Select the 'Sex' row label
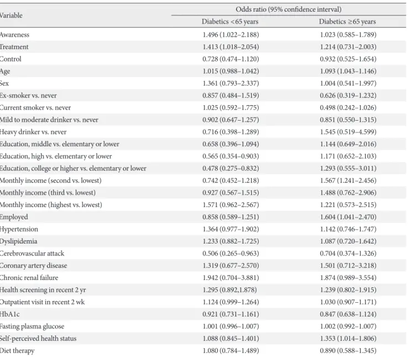 4,83
